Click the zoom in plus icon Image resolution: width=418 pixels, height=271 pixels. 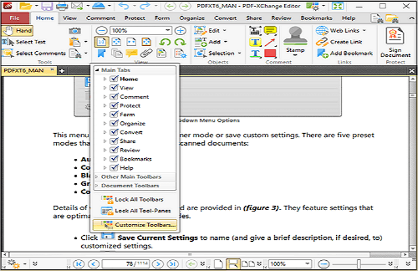pos(181,30)
